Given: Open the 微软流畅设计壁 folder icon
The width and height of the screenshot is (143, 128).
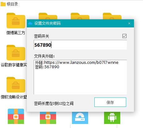Looking at the screenshot, I should (x=16, y=85).
